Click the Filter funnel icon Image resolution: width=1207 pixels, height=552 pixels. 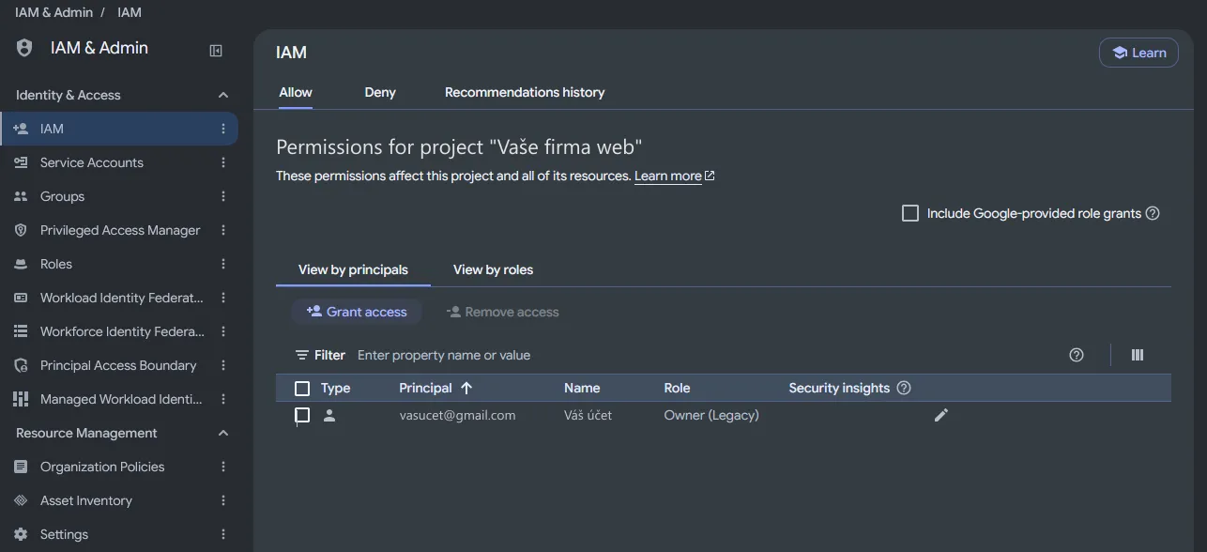point(302,355)
